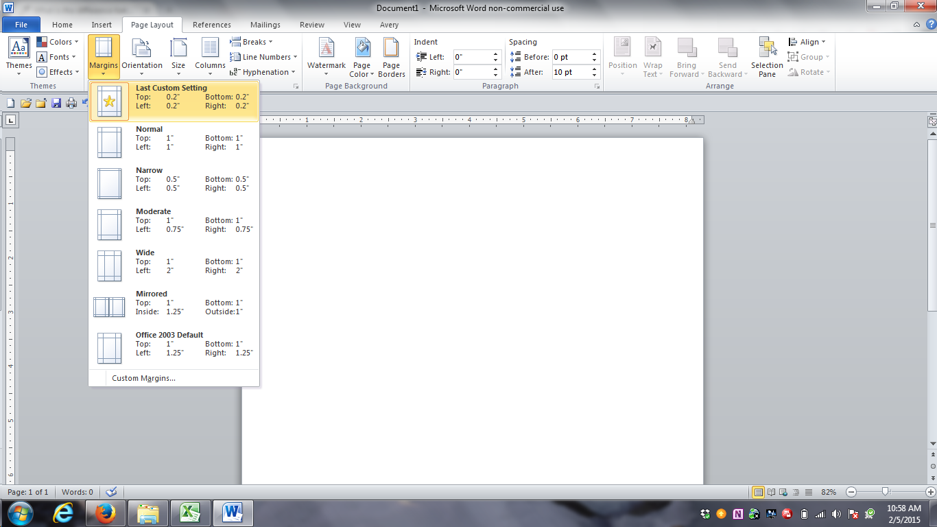
Task: Launch Excel from the taskbar
Action: (190, 513)
